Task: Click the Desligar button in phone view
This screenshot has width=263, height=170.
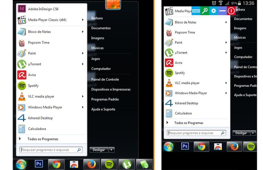Action: click(241, 133)
